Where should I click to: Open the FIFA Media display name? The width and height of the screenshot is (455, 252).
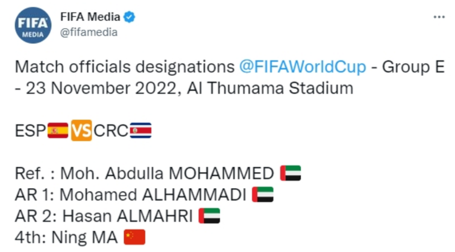[90, 17]
